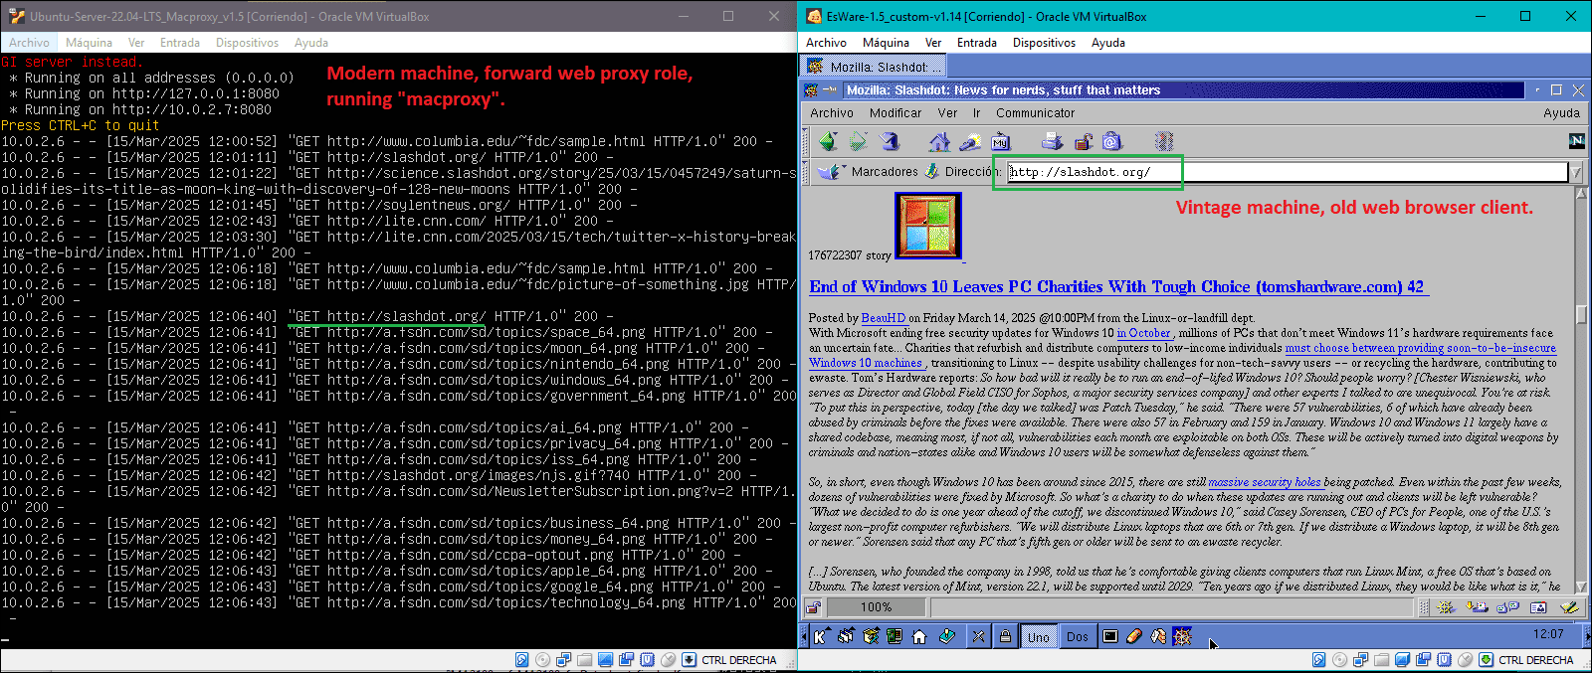Click the Netscape N logo throbber
This screenshot has width=1592, height=673.
(1576, 141)
